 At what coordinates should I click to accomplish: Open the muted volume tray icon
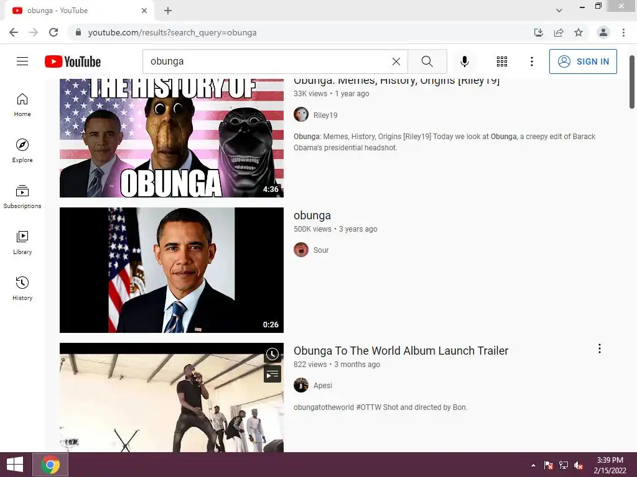pos(579,465)
